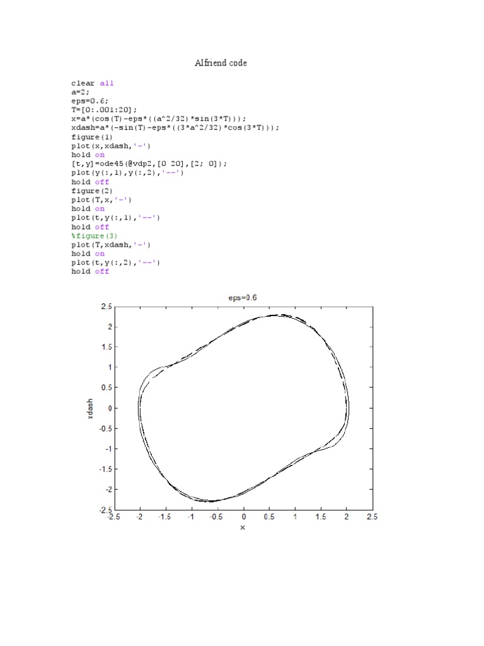Image resolution: width=484 pixels, height=646 pixels.
Task: Click the ode45 solver call line
Action: coord(149,164)
